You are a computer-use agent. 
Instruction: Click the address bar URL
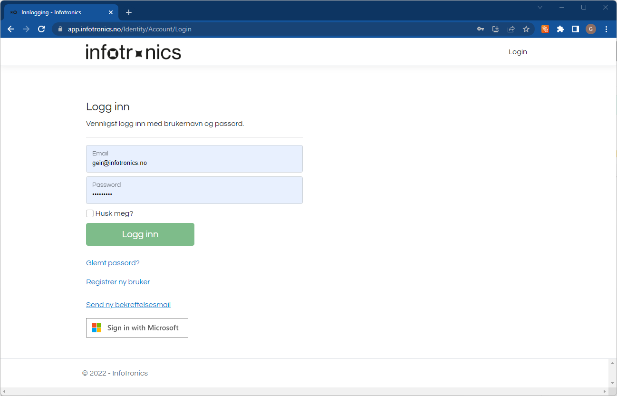tap(130, 29)
